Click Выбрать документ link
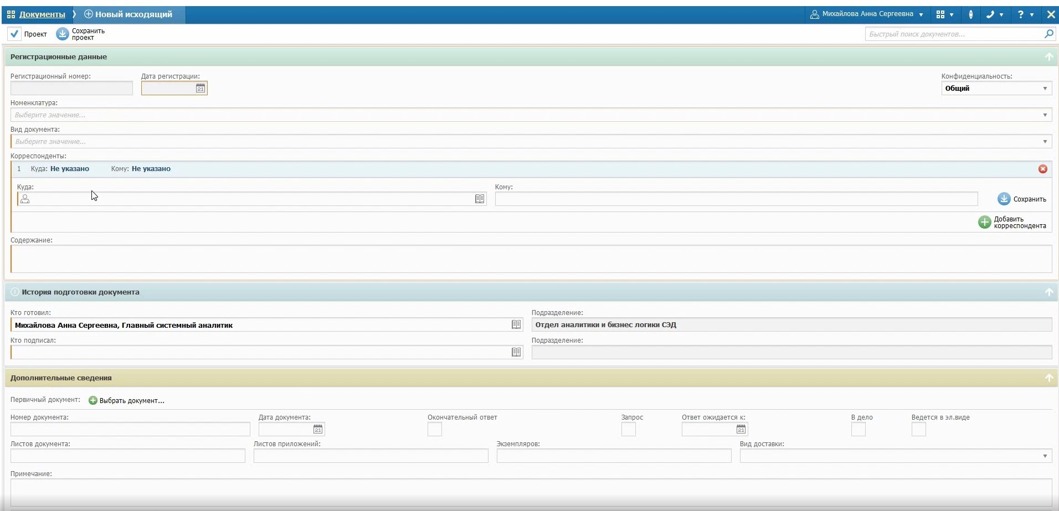Viewport: 1059px width, 511px height. (126, 400)
